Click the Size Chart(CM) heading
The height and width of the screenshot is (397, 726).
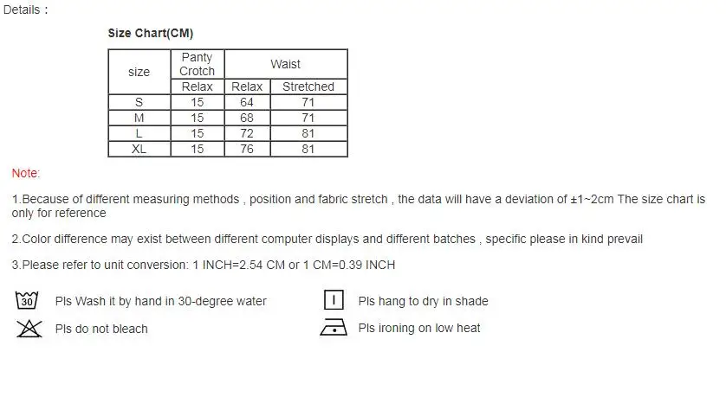(151, 33)
